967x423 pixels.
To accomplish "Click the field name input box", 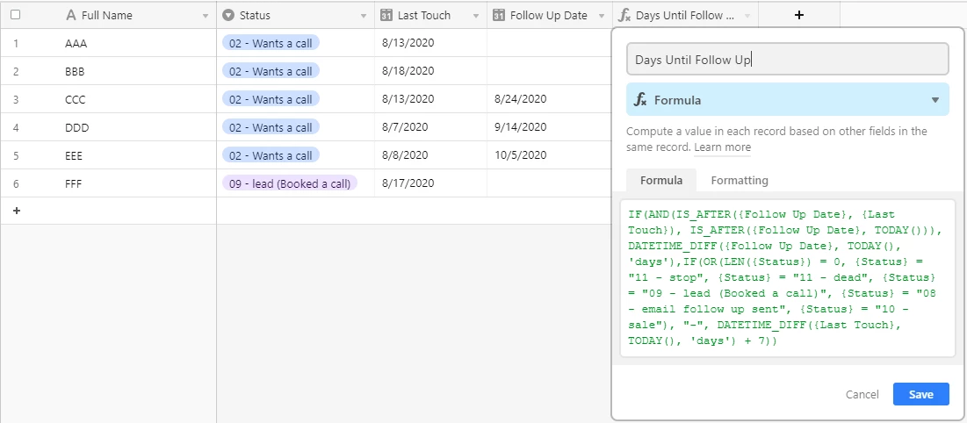I will (788, 59).
